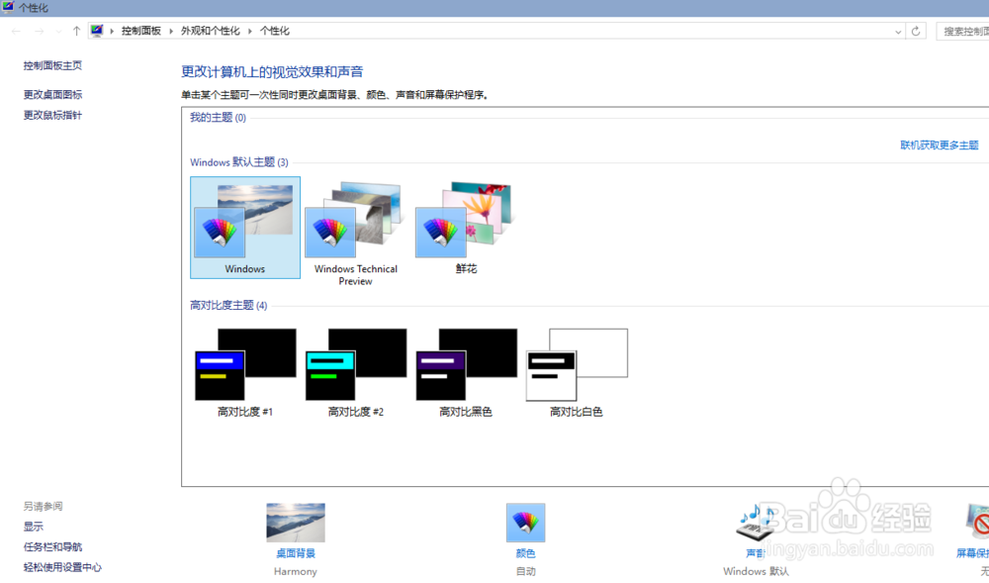
Task: Click the control panel icon in the address bar
Action: pos(97,31)
